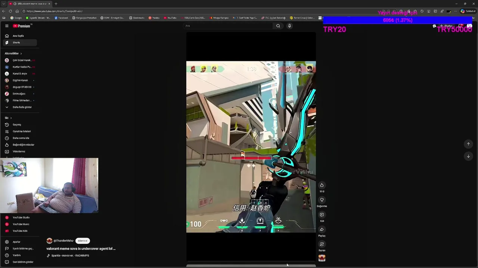
Task: Click the Abone ol subscribe button
Action: point(83,241)
